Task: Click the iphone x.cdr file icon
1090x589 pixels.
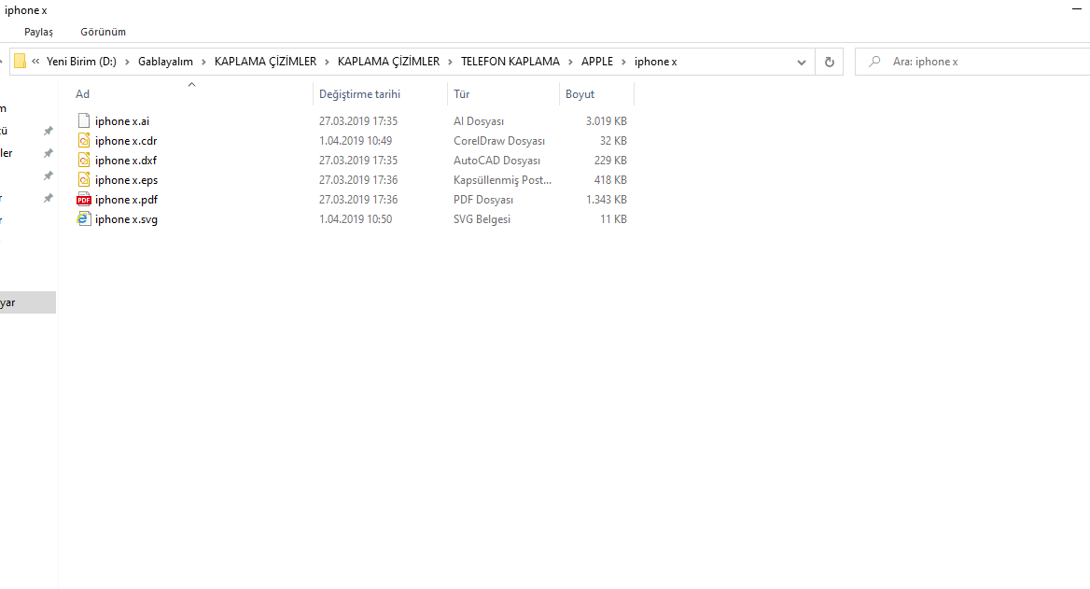Action: point(83,140)
